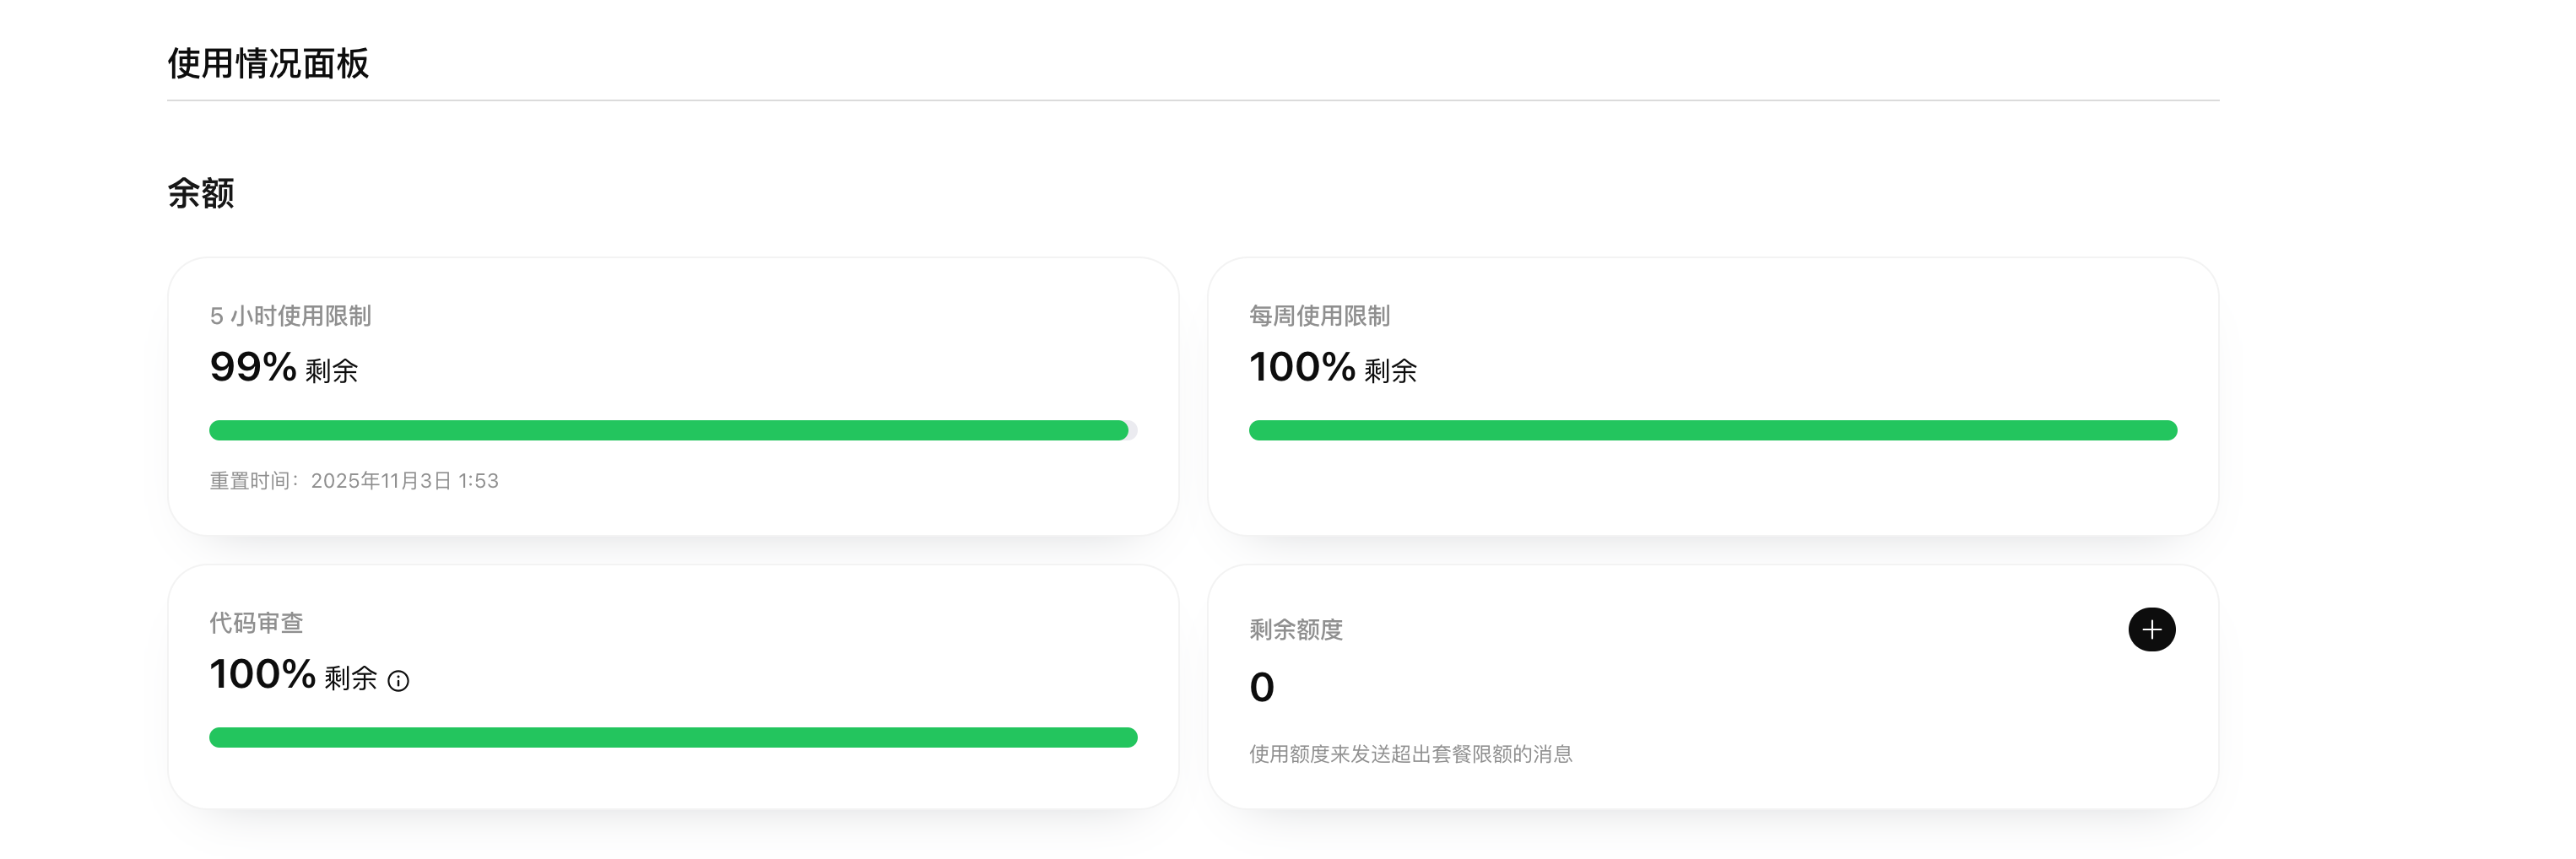The image size is (2576, 859).
Task: Click the gray unfilled end of 5-hour bar
Action: [1133, 431]
